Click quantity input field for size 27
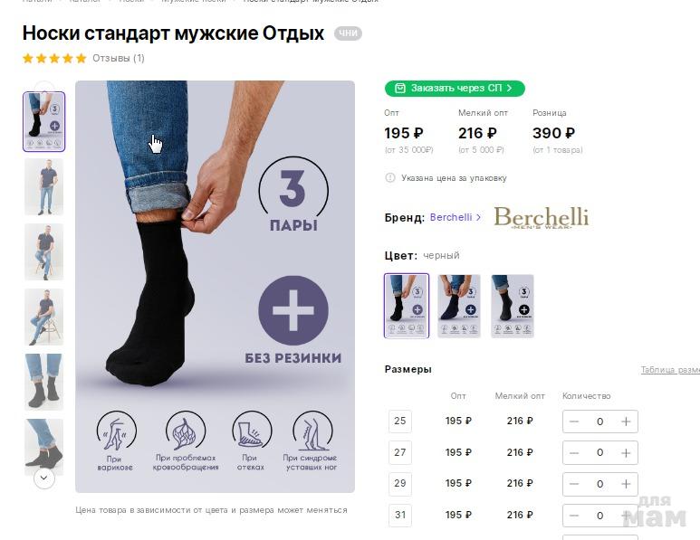The image size is (700, 540). click(x=599, y=452)
